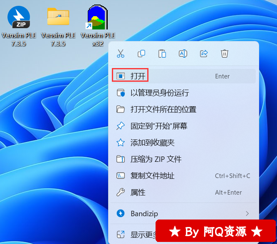This screenshot has width=277, height=244.
Task: Open 属性 from the context menu
Action: 184,193
